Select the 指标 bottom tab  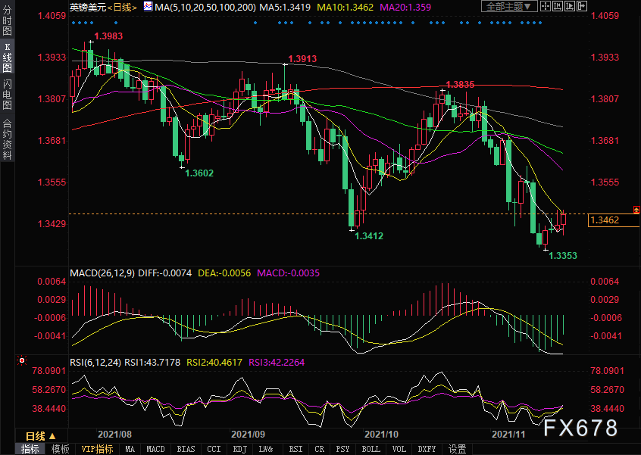30,449
